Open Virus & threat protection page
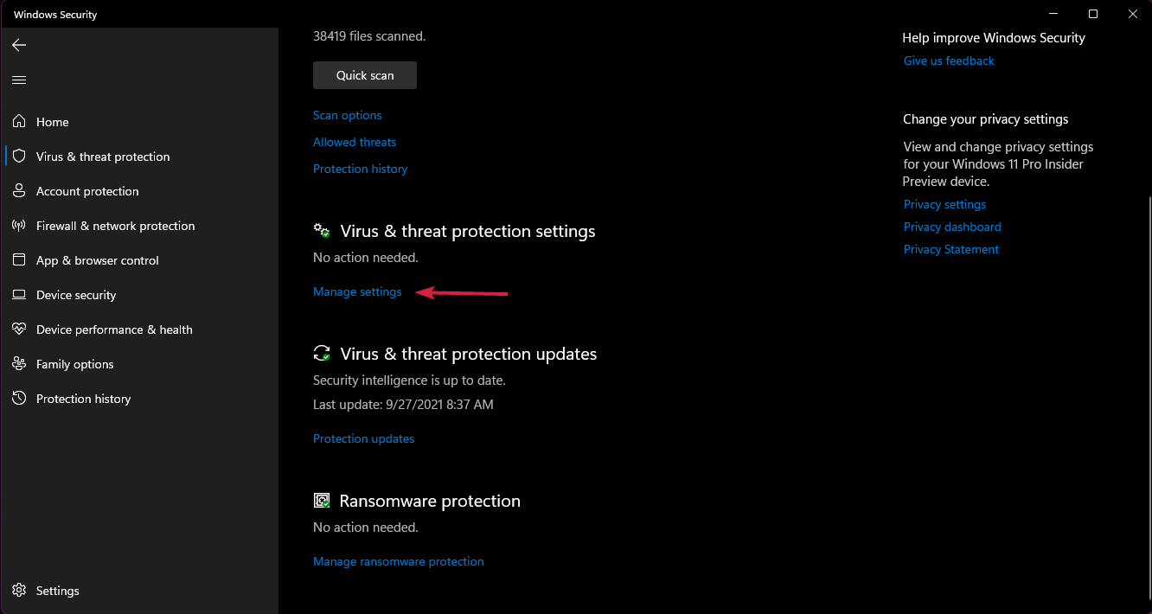Image resolution: width=1152 pixels, height=614 pixels. (102, 157)
